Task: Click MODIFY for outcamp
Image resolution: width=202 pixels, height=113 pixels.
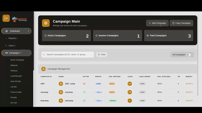Action: pyautogui.click(x=189, y=92)
